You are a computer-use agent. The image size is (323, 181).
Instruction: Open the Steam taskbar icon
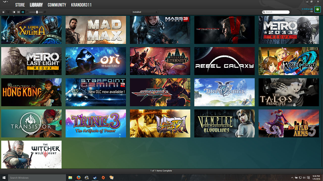click(x=95, y=177)
